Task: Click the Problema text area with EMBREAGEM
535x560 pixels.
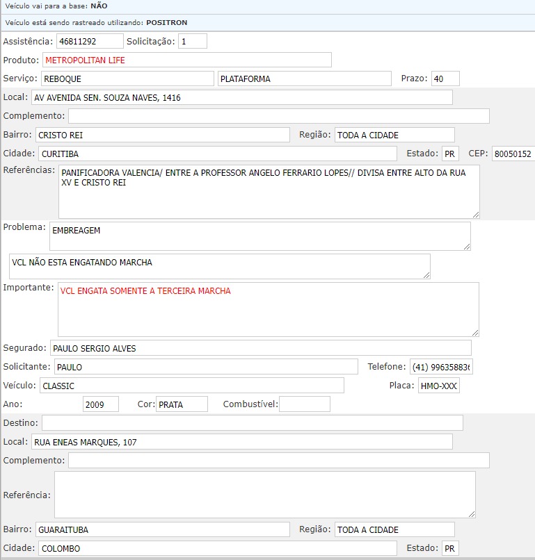Action: [x=259, y=236]
